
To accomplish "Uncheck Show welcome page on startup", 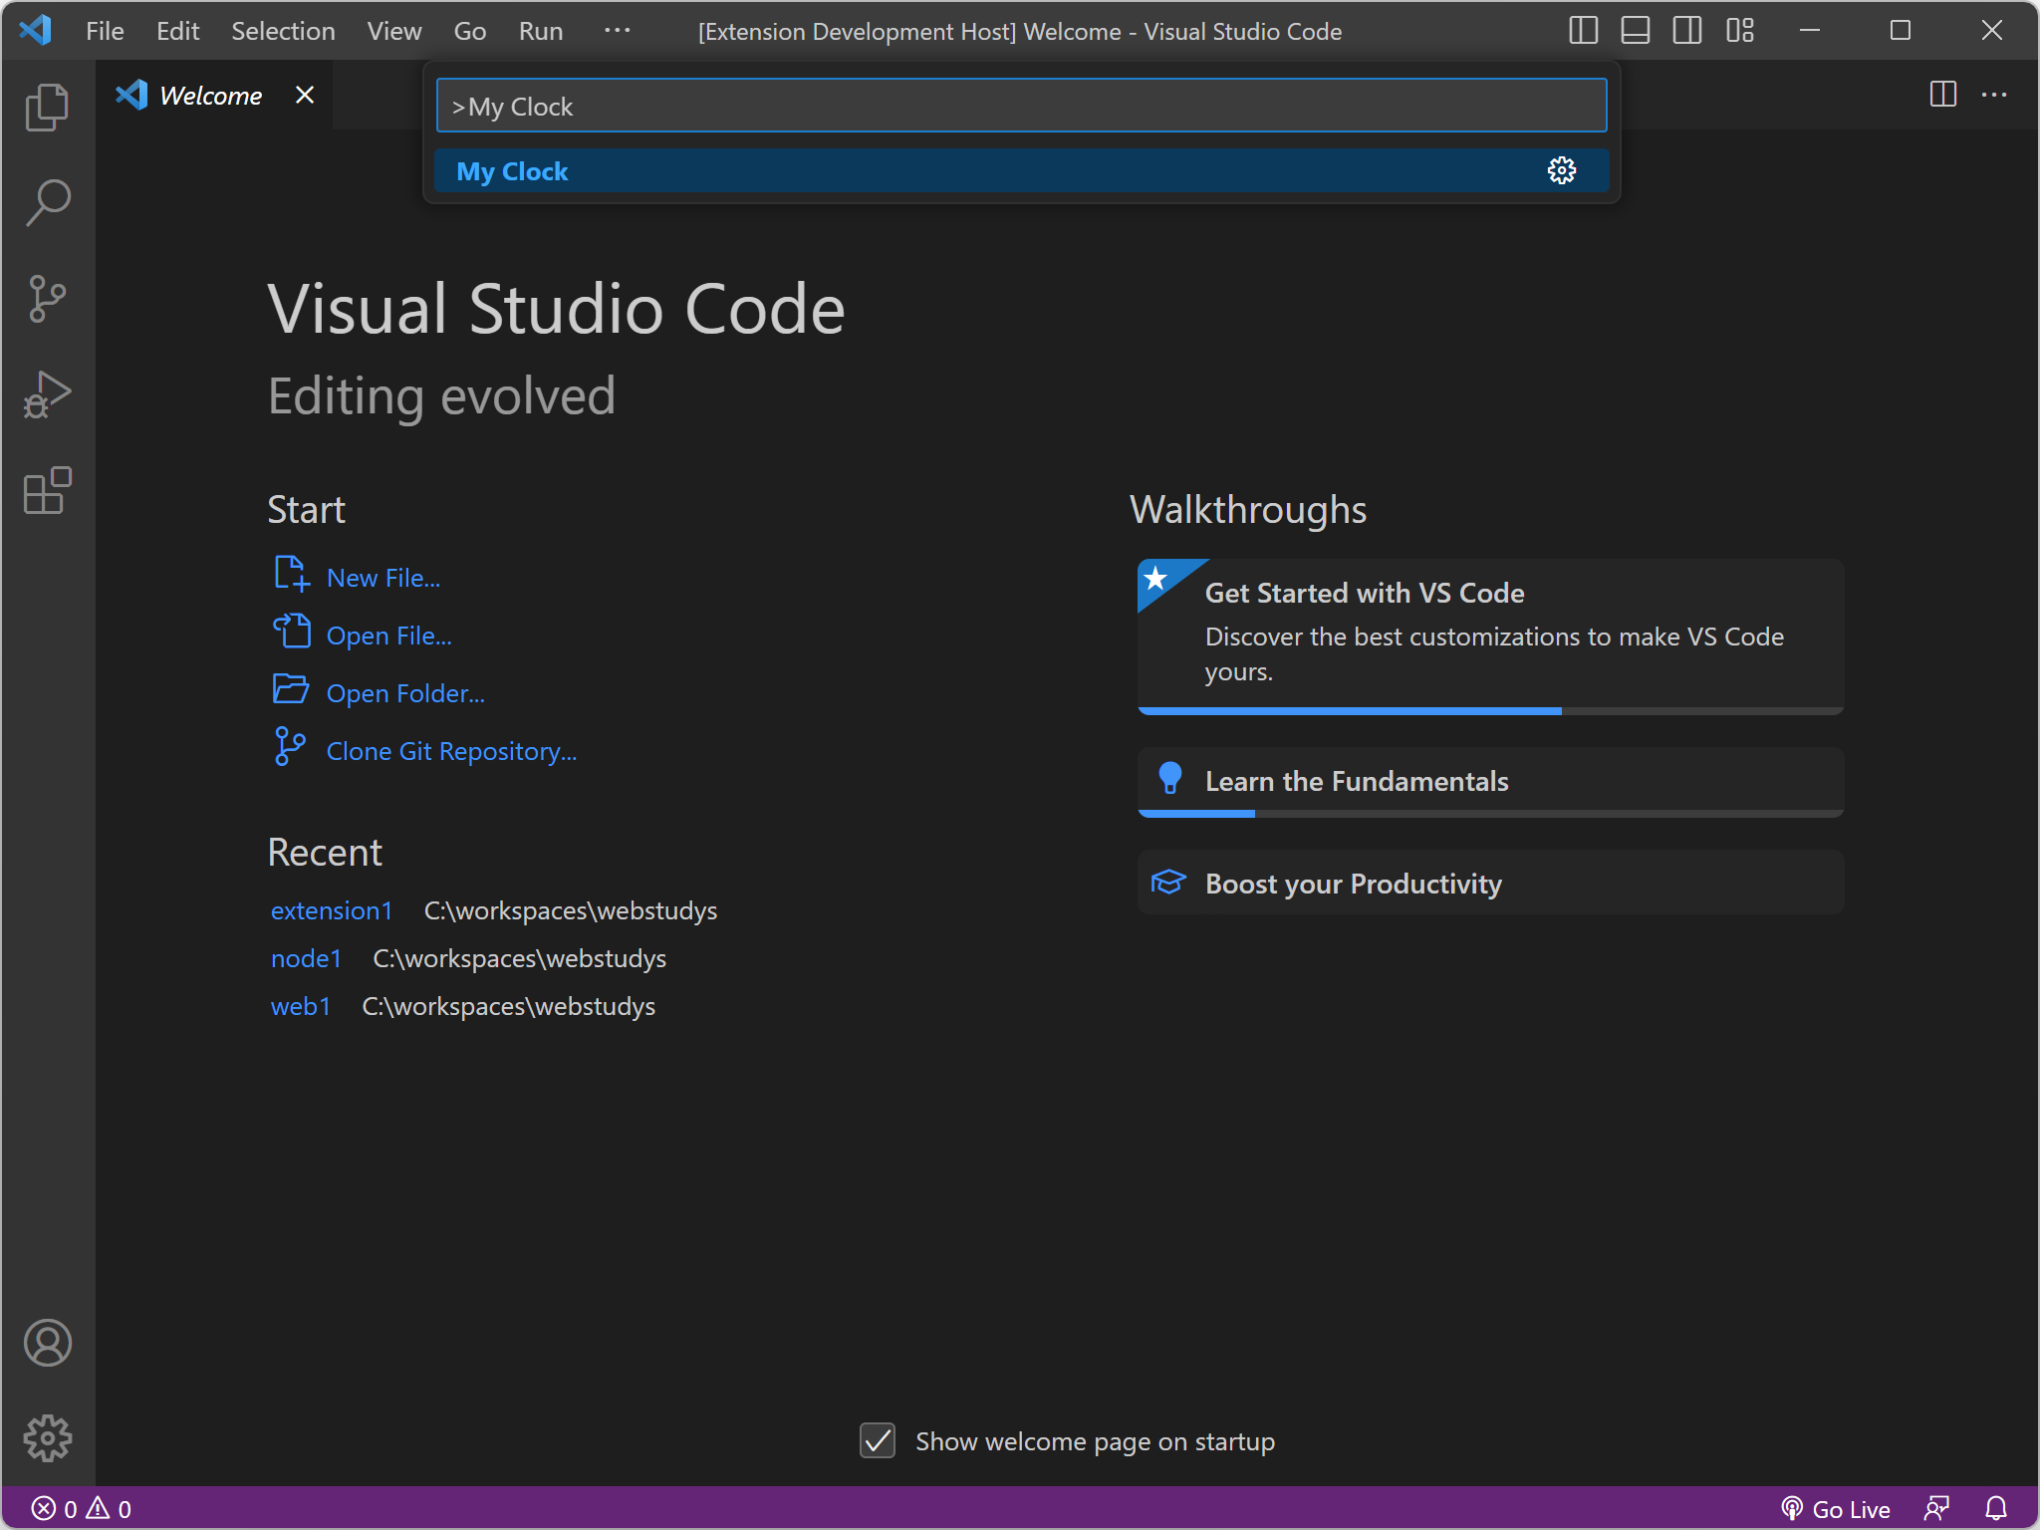I will 878,1440.
